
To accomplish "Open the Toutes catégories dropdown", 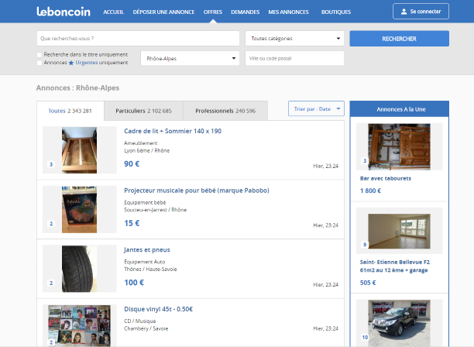I will 294,39.
